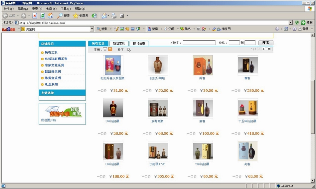316x189 pixels.
Task: Click the Baidu 登录 login button
Action: pos(303,29)
